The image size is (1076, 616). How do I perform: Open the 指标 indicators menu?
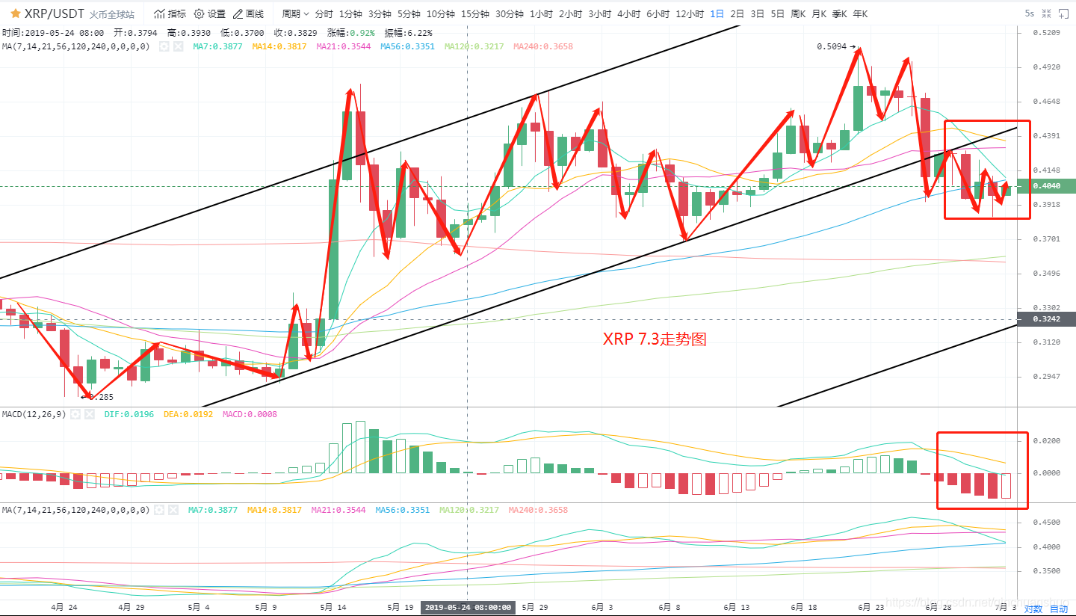(x=170, y=13)
